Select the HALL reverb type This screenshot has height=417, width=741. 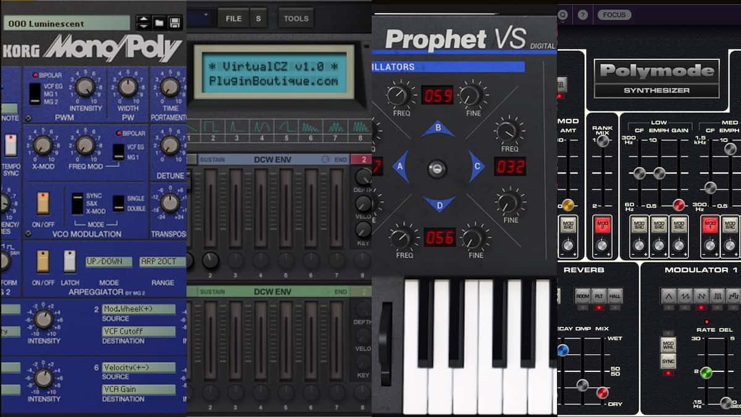tap(615, 295)
